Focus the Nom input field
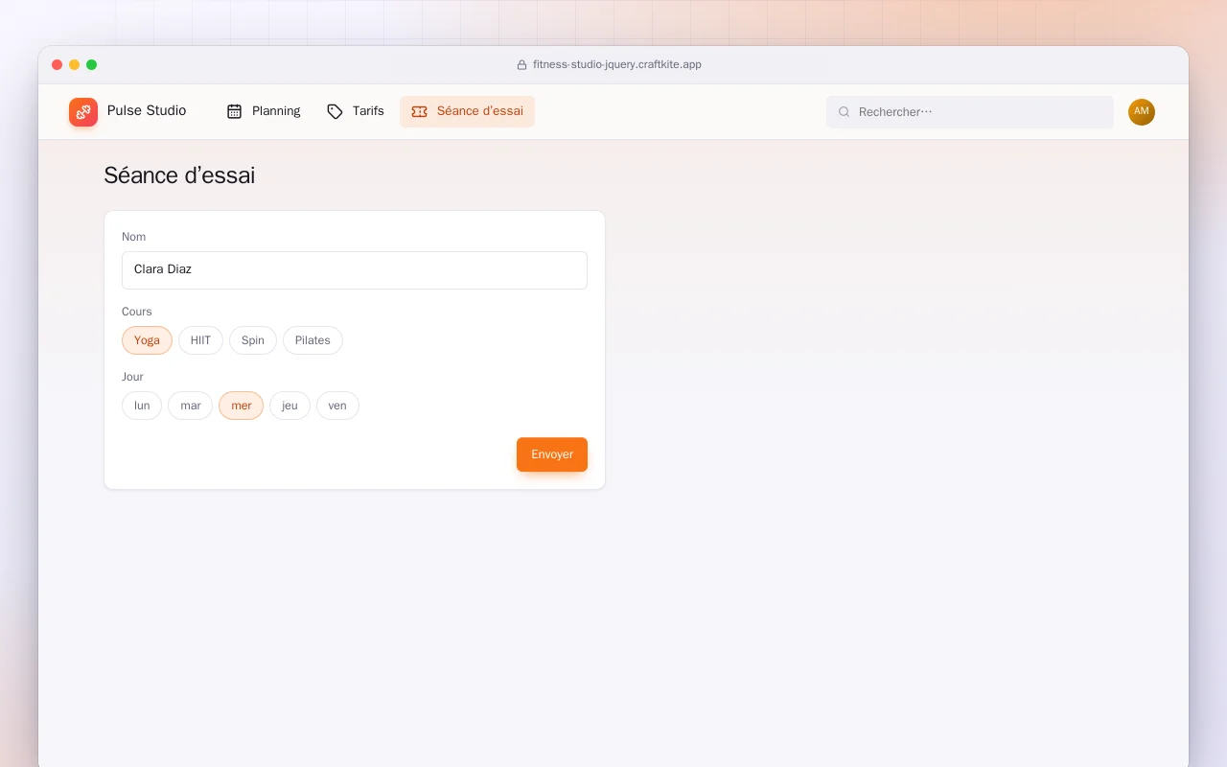The image size is (1227, 767). [x=355, y=270]
